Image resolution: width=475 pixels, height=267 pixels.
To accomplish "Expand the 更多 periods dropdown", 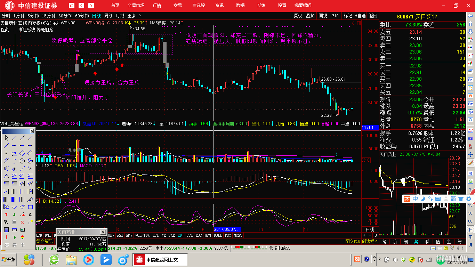I will (134, 16).
